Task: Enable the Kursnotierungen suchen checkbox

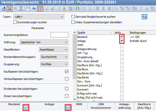Action: (x=15, y=22)
